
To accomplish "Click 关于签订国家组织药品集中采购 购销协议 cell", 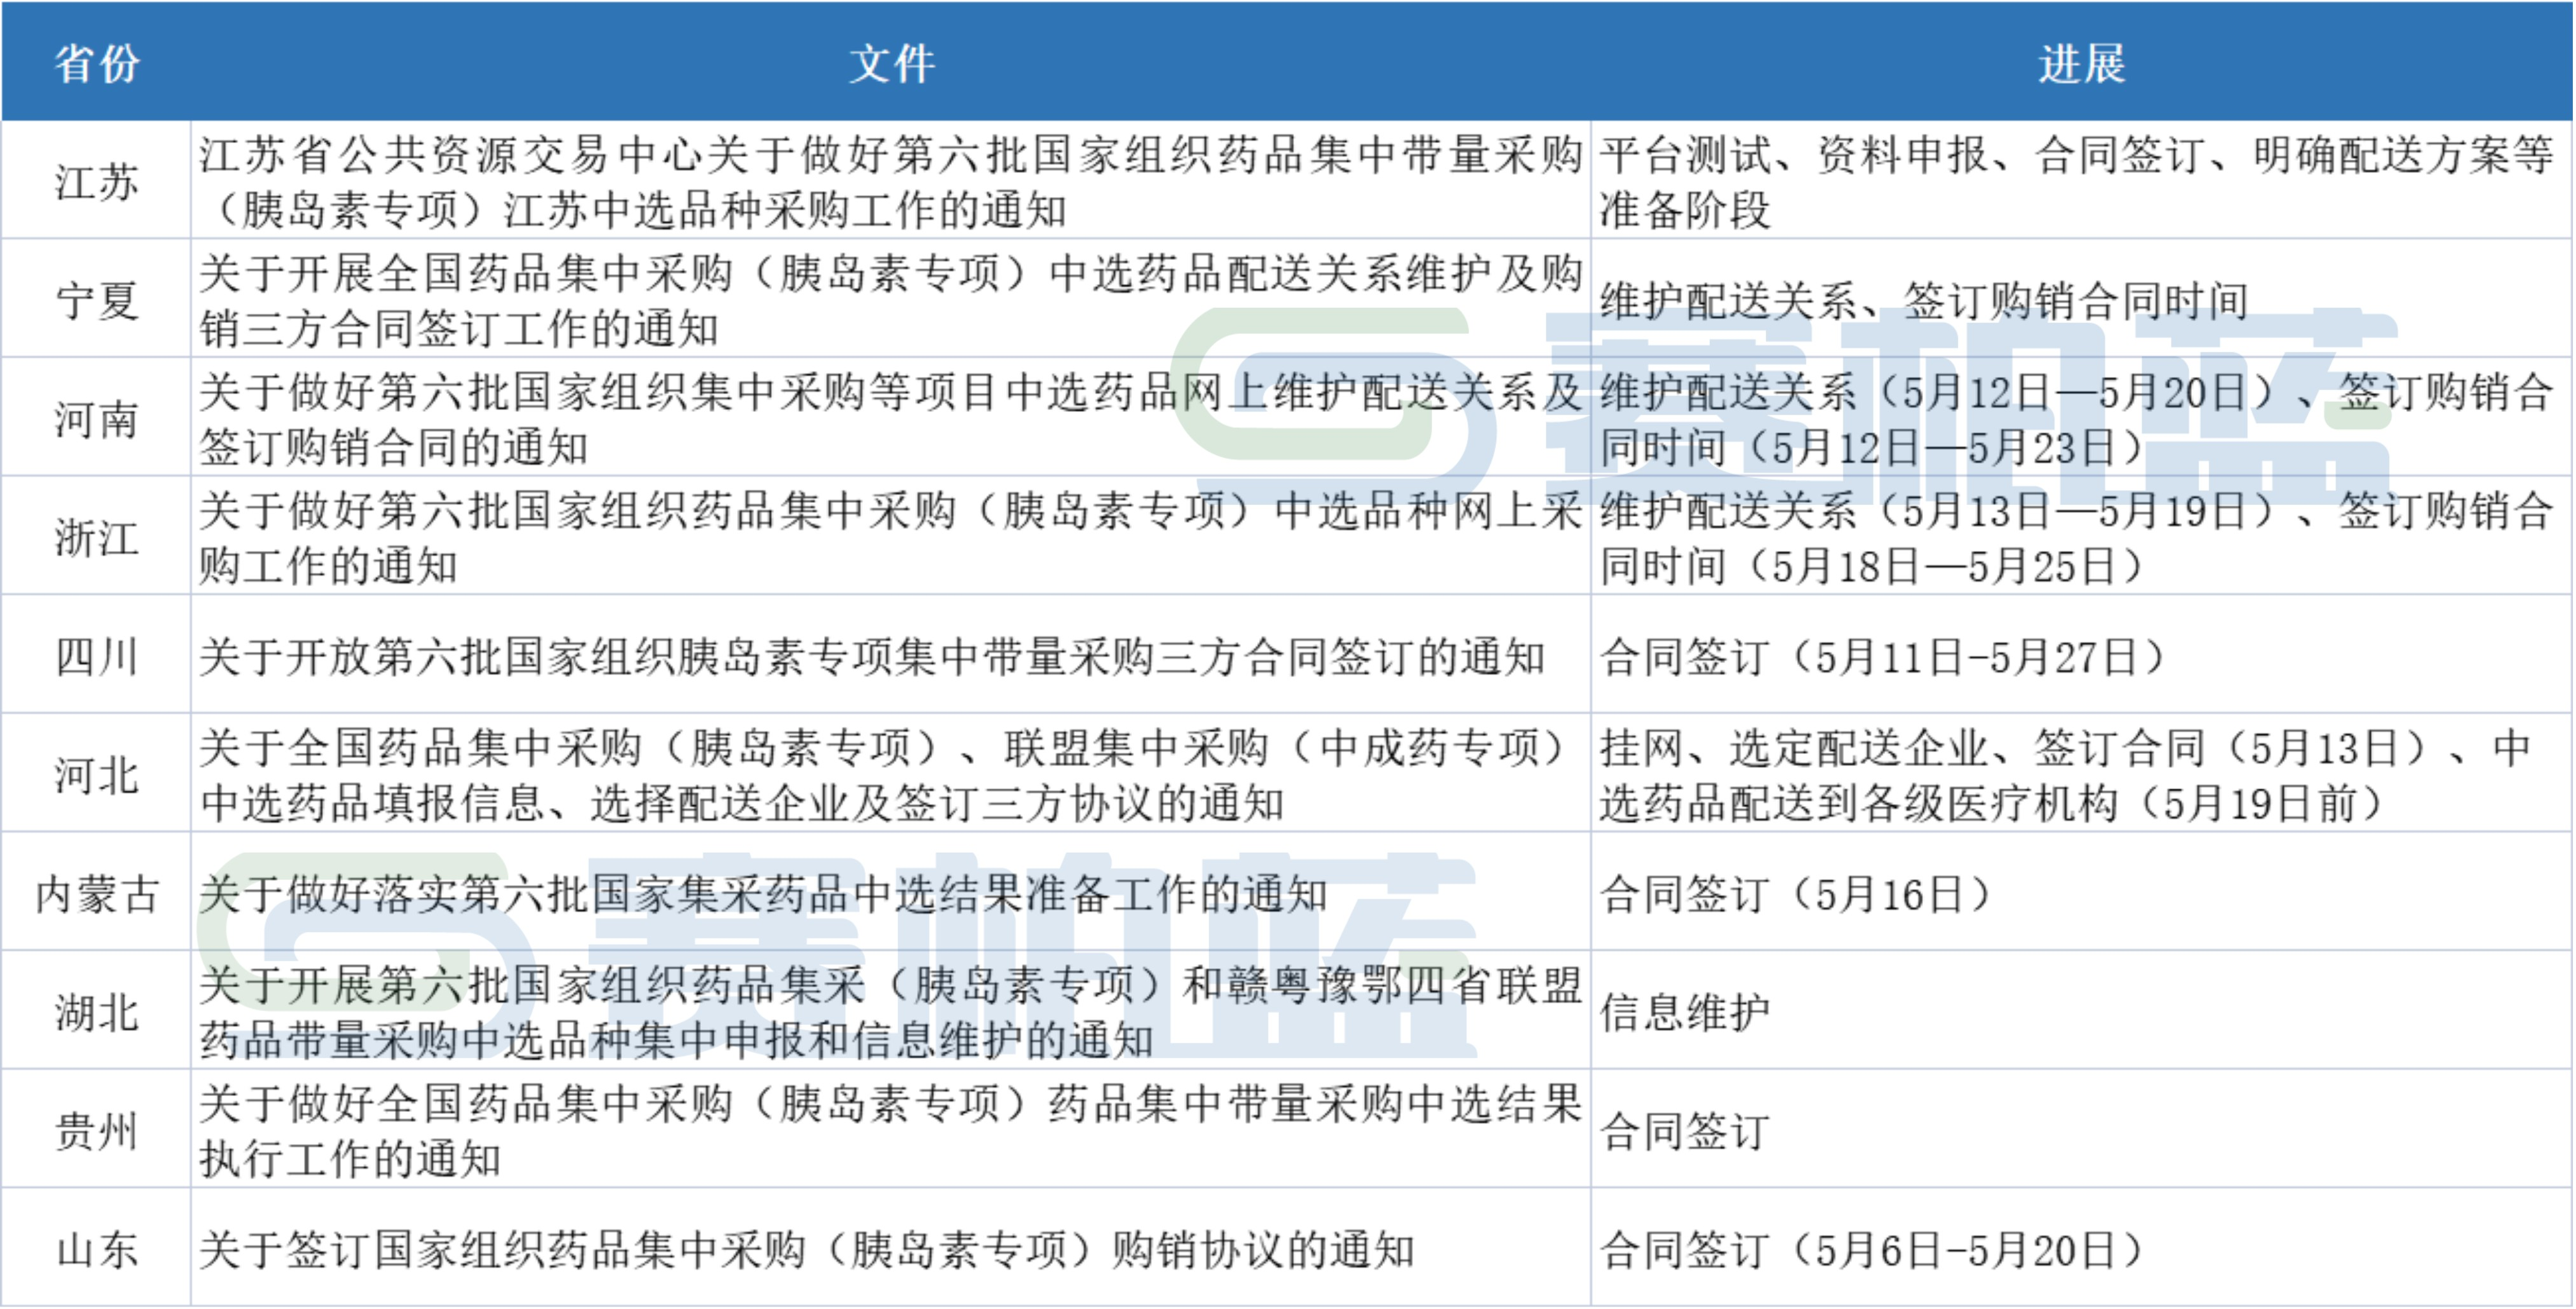I will pyautogui.click(x=891, y=1247).
